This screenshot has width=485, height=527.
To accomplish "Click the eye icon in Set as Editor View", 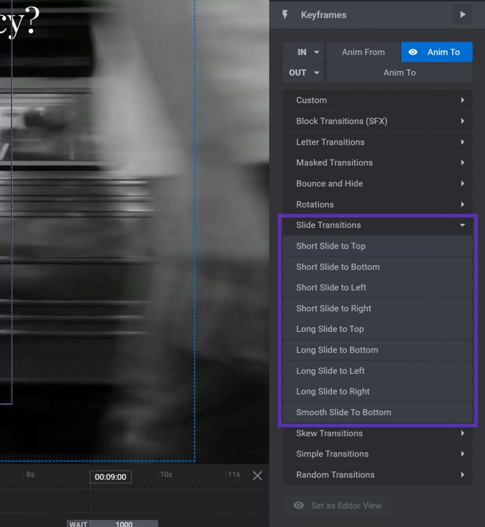I will pos(299,505).
